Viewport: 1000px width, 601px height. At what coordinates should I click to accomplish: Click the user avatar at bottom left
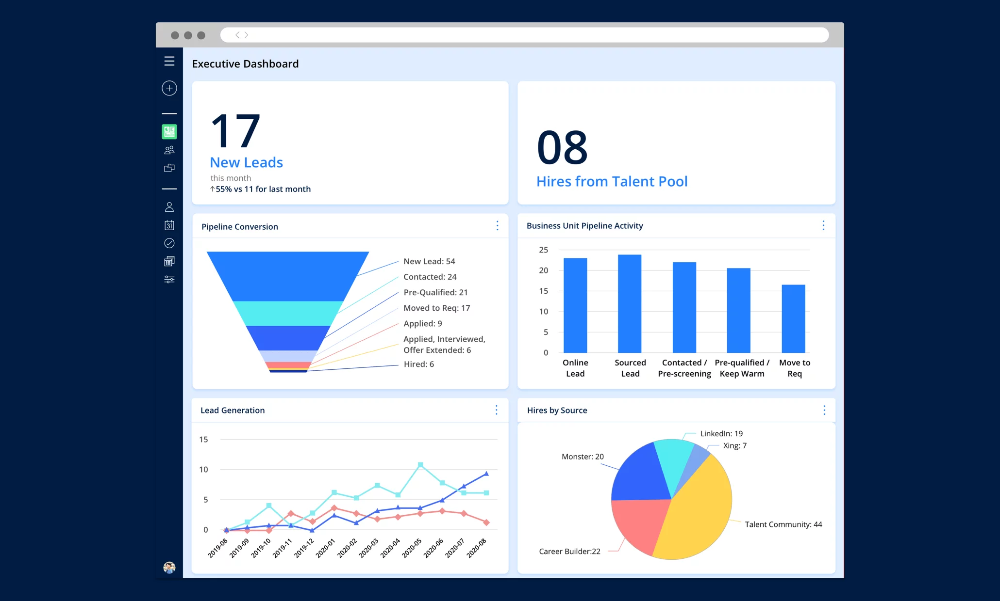click(168, 568)
